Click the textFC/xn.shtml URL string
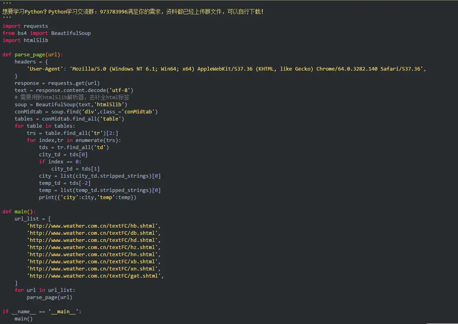 pos(94,269)
